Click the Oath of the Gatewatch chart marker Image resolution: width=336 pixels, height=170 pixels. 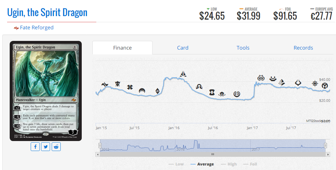183,74
